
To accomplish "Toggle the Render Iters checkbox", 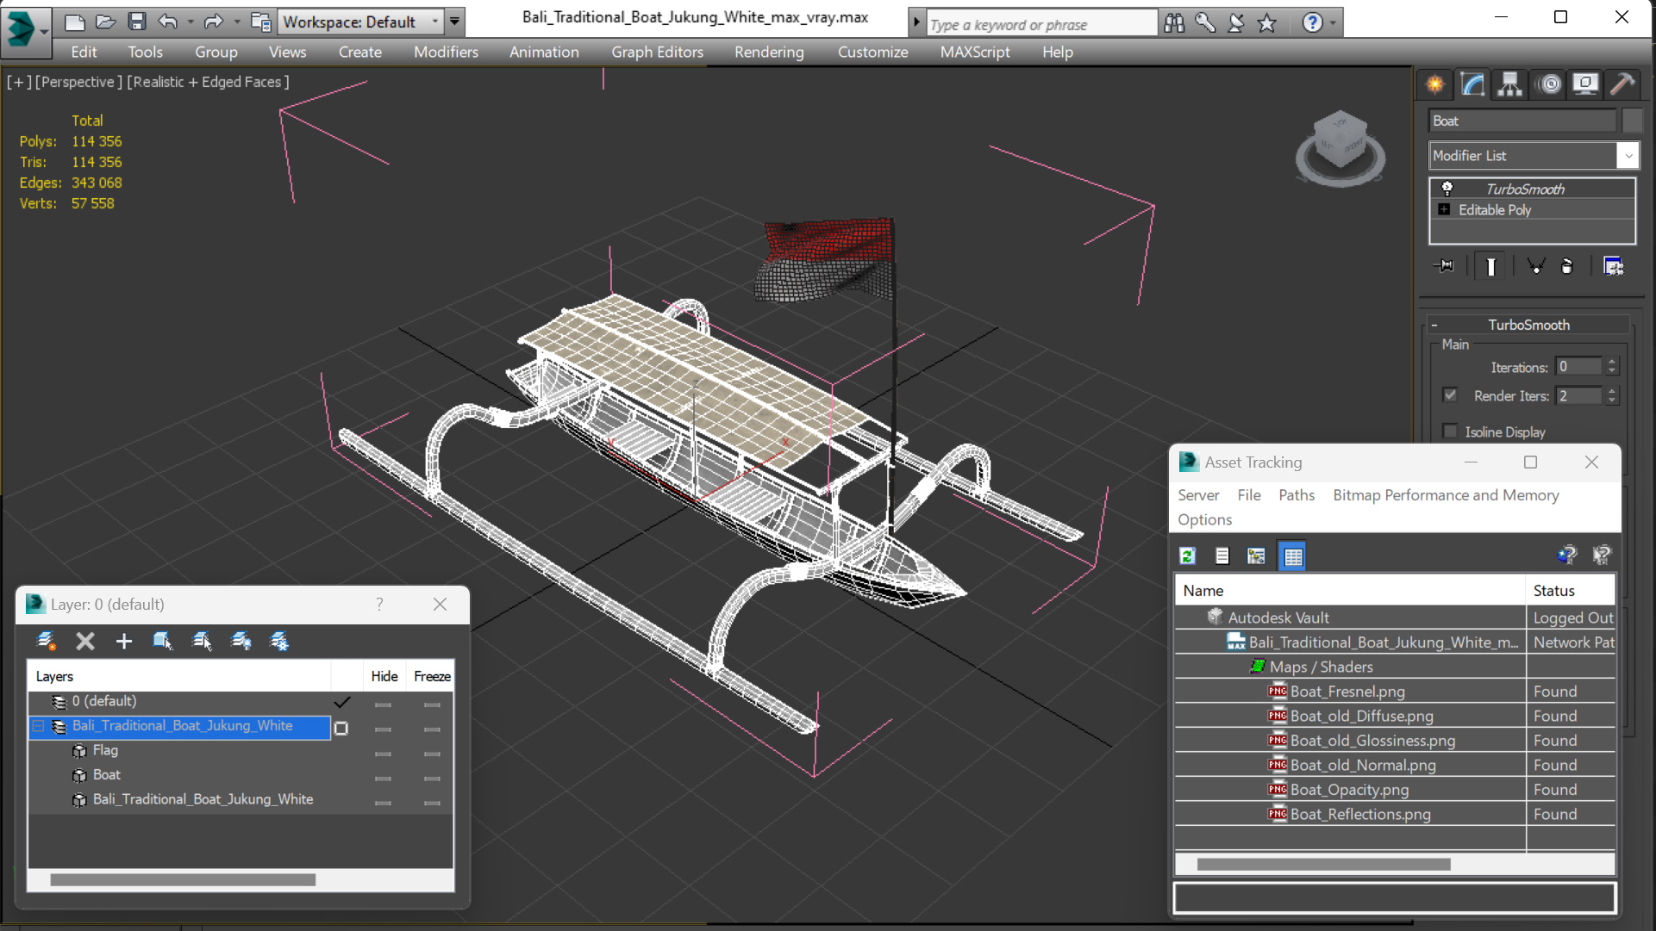I will click(1450, 395).
